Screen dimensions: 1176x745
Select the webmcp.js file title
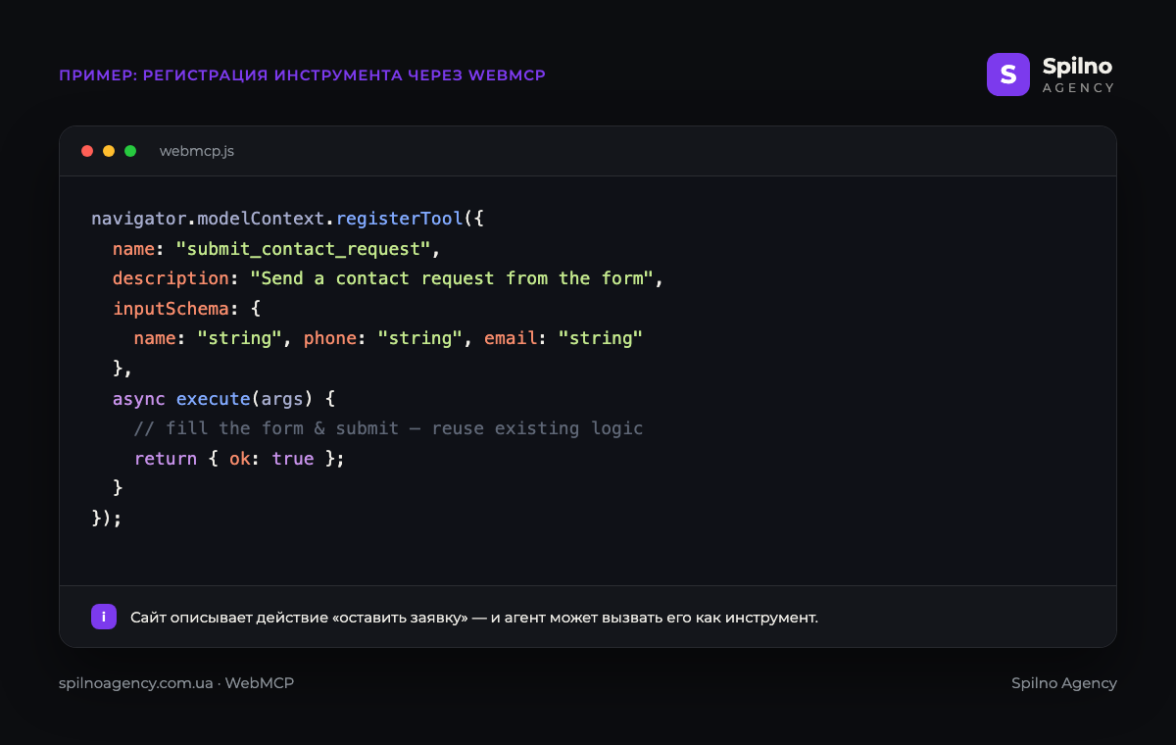coord(197,152)
